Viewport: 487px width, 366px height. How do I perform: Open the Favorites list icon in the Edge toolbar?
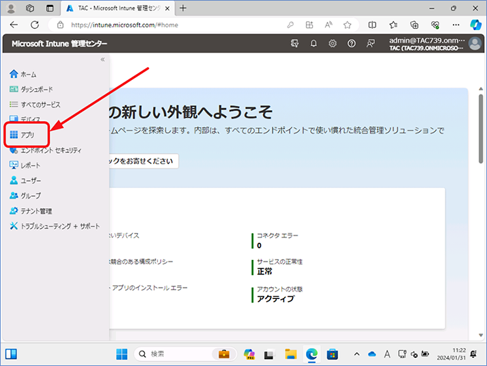pyautogui.click(x=393, y=25)
